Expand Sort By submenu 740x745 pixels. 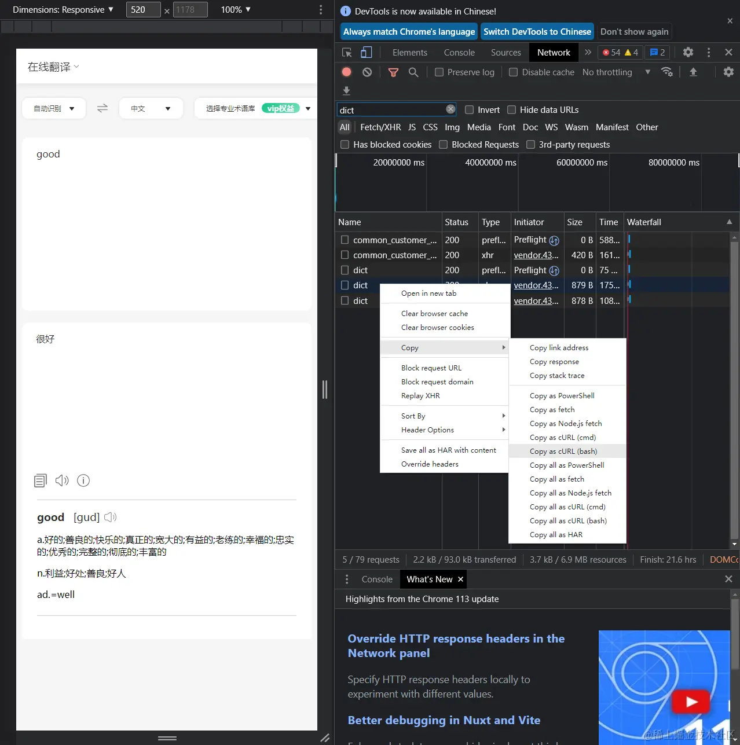(445, 416)
